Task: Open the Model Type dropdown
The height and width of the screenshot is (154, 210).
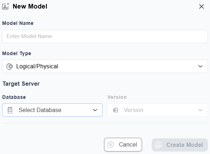Action: point(105,66)
